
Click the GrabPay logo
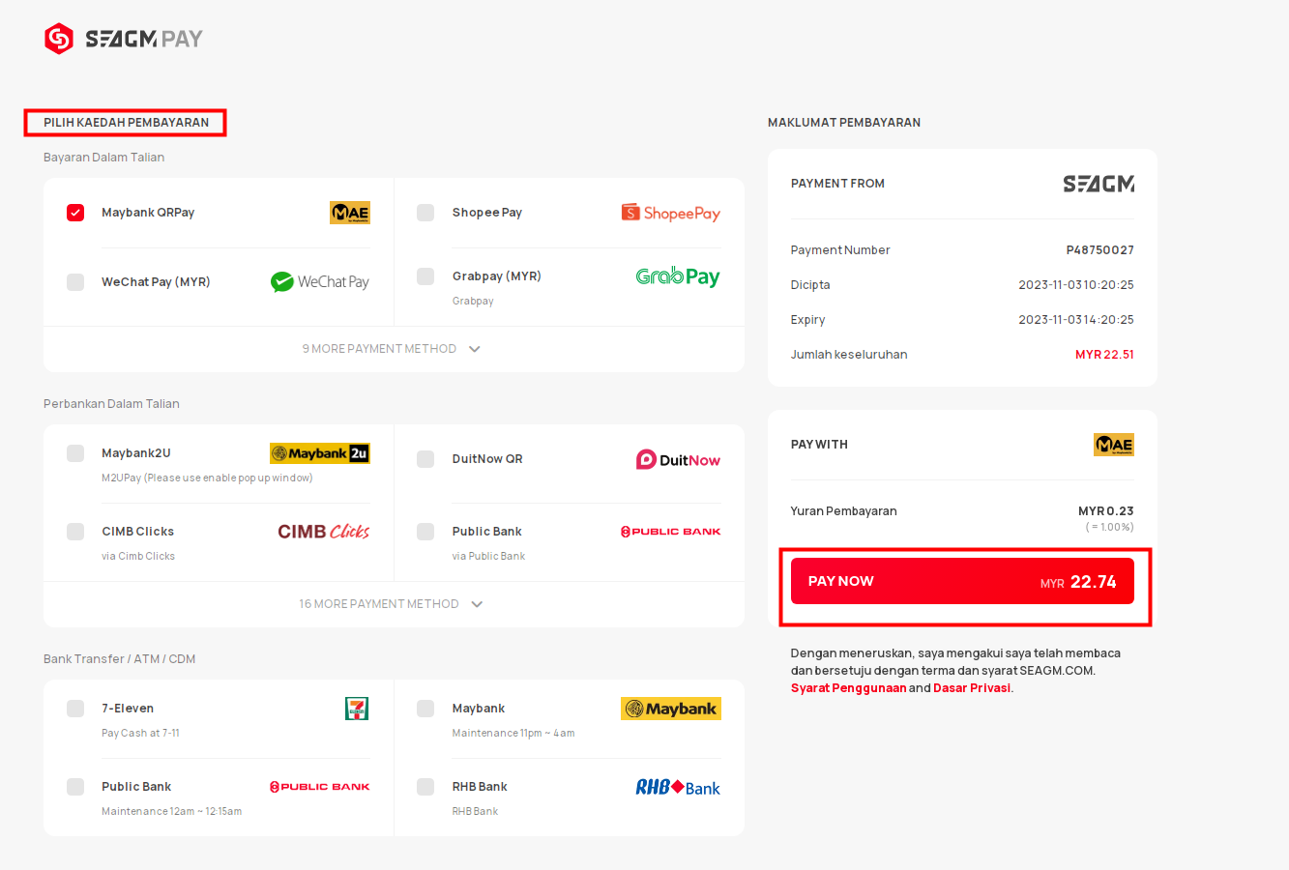point(678,277)
